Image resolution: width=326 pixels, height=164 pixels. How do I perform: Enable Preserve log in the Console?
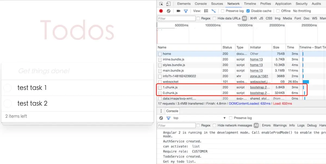[x=231, y=118]
